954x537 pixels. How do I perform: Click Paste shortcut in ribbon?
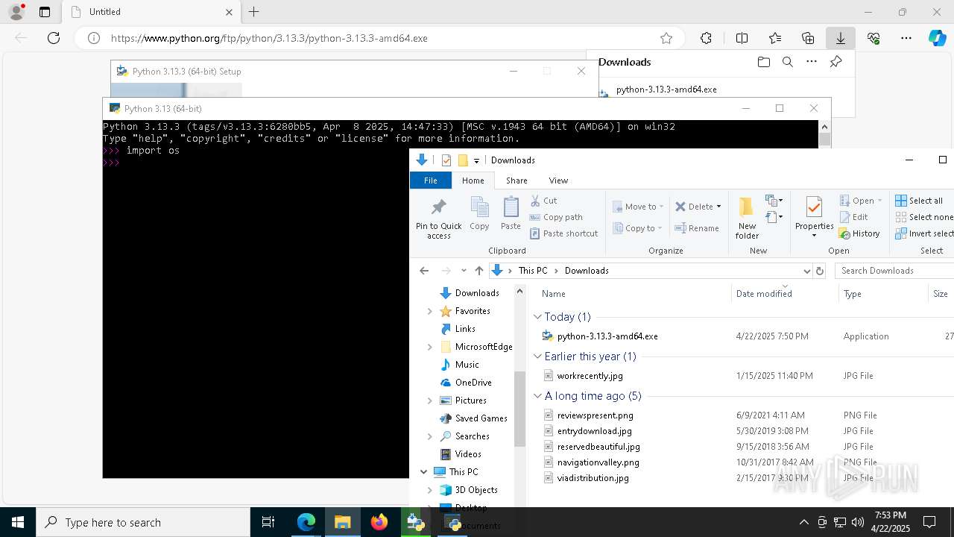[563, 233]
